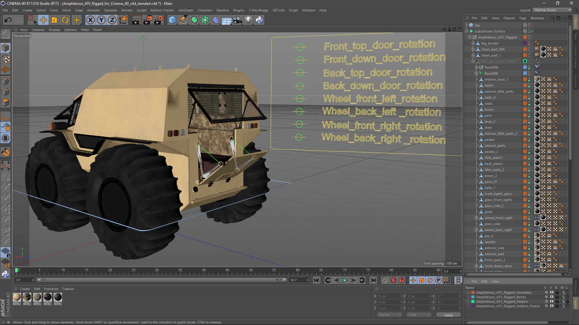The width and height of the screenshot is (579, 325).
Task: Click the coordinate system icon
Action: coord(123,20)
